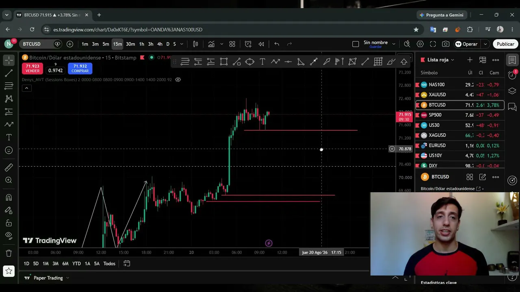Image resolution: width=520 pixels, height=292 pixels.
Task: Create an alert with the clock icon
Action: (x=248, y=44)
